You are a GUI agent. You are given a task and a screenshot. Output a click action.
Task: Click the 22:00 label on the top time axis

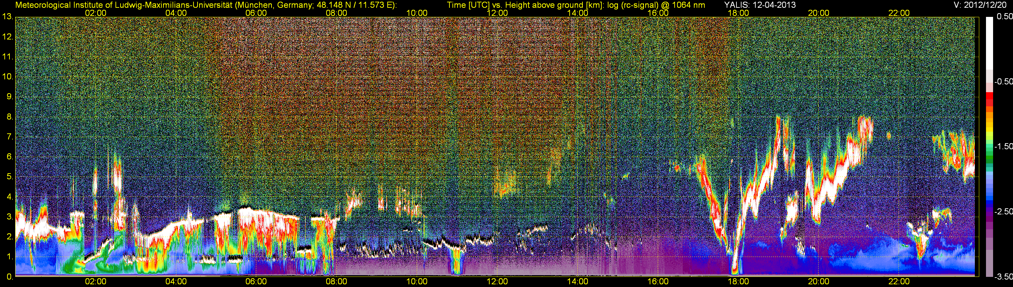coord(899,13)
